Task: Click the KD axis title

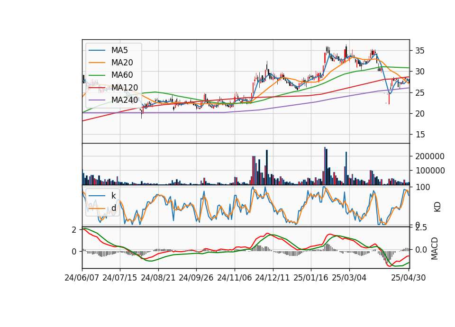Action: (437, 207)
